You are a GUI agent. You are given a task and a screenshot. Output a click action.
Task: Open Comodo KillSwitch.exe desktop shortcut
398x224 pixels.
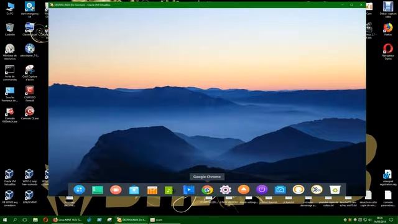(x=10, y=114)
